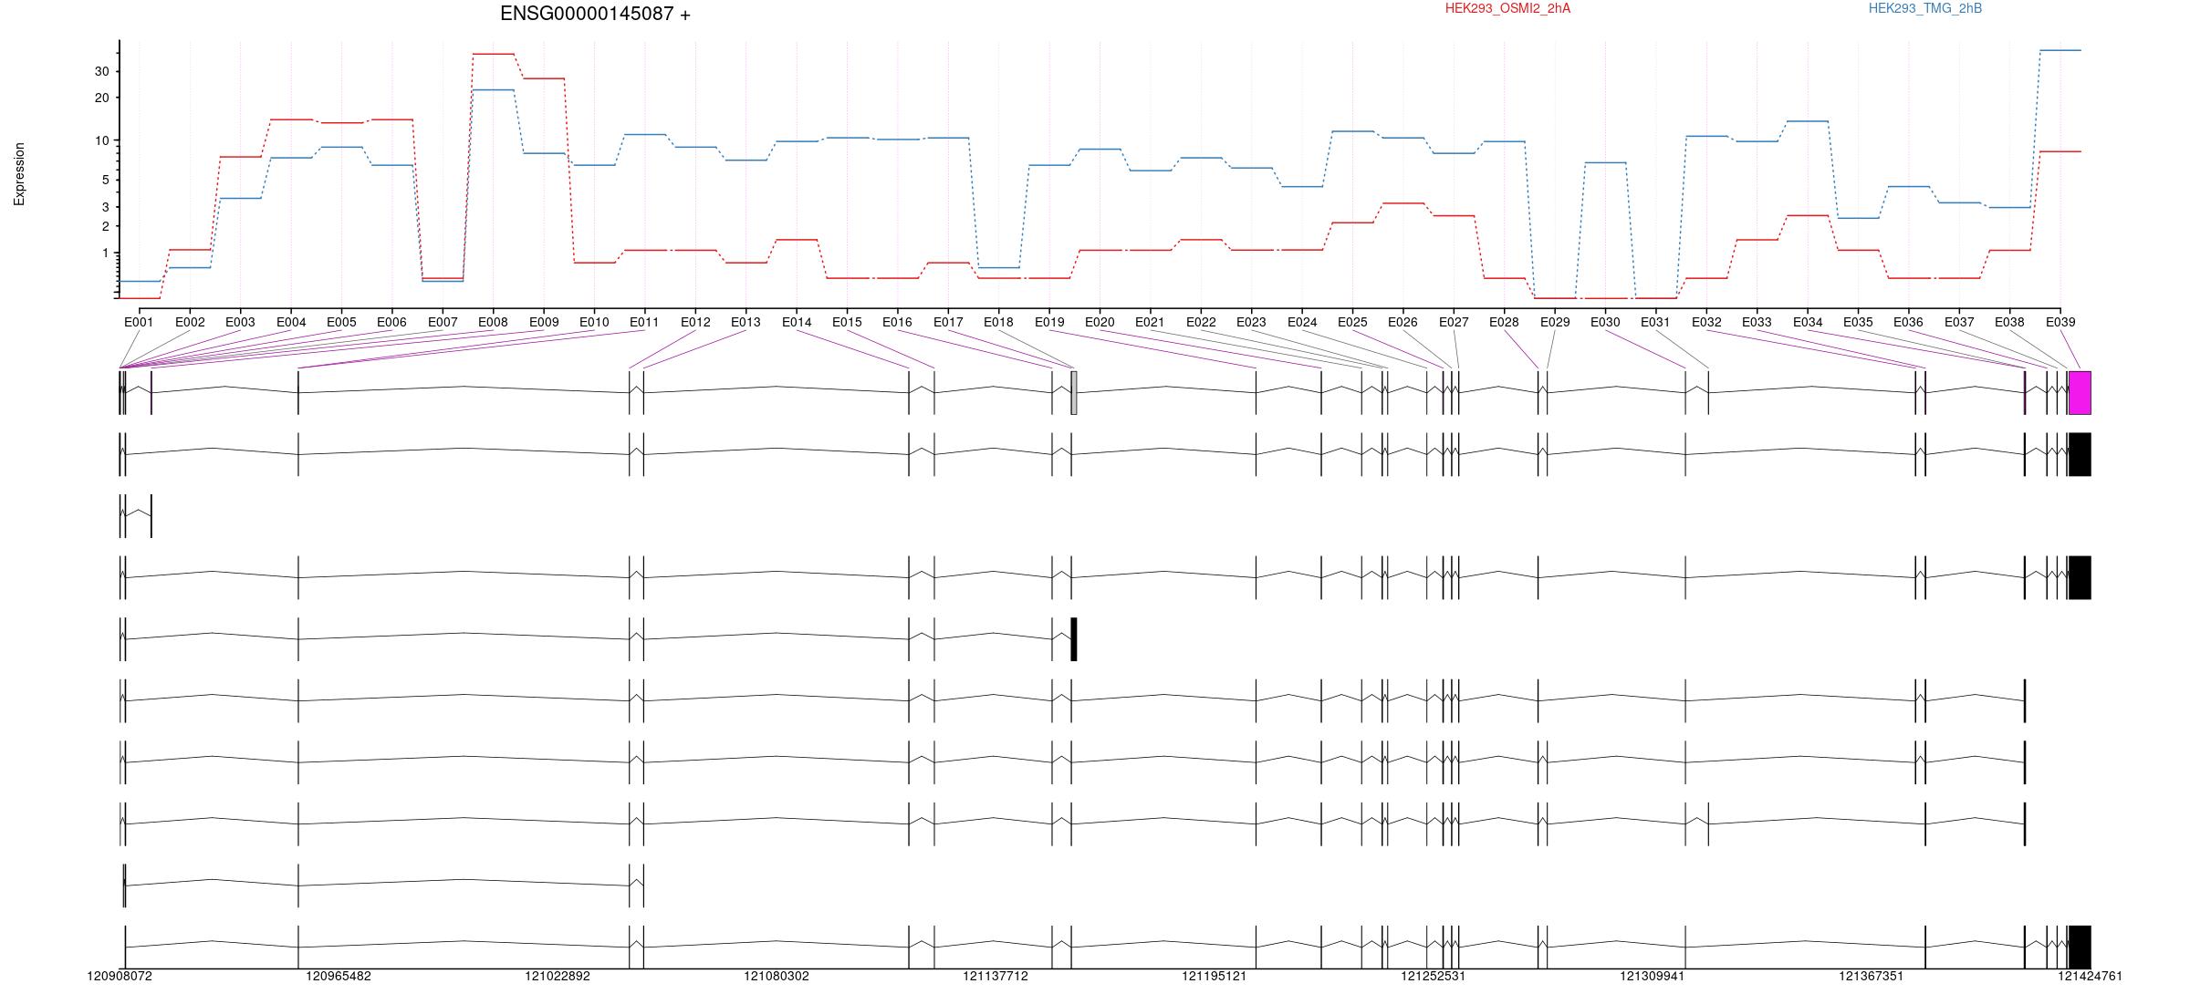Click exon label E022
The image size is (2190, 994).
point(1201,322)
